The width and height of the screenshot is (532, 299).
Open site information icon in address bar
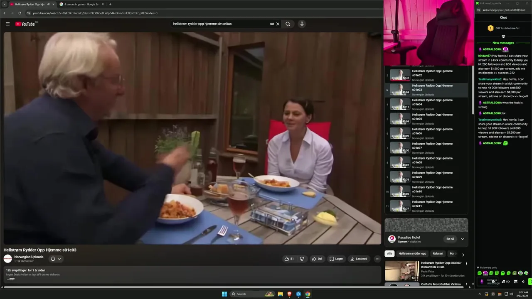(x=29, y=13)
